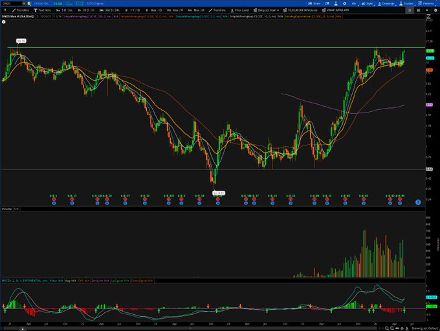Switch to 5 D : 5m timeframe

(64, 10)
